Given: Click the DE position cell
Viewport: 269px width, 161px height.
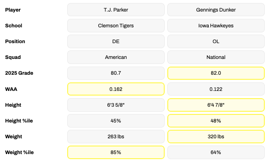Looking at the screenshot, I should (116, 41).
